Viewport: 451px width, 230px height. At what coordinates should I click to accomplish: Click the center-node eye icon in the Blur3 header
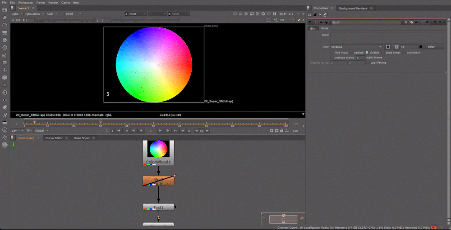316,22
